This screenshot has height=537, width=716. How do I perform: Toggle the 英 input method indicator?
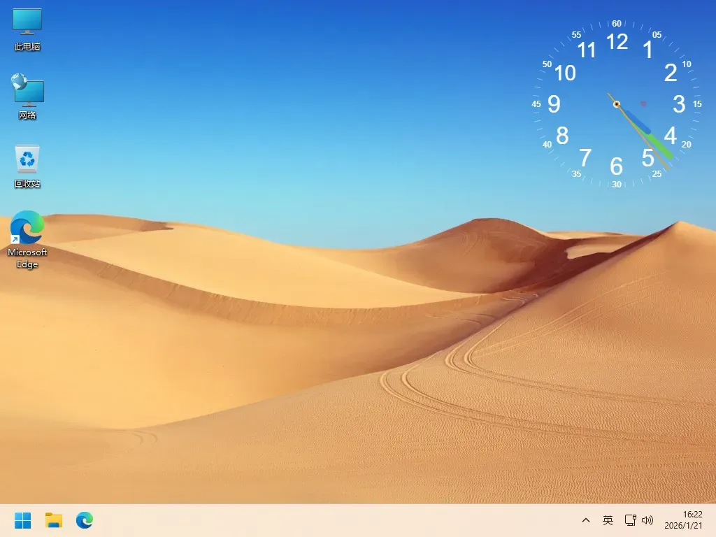608,520
